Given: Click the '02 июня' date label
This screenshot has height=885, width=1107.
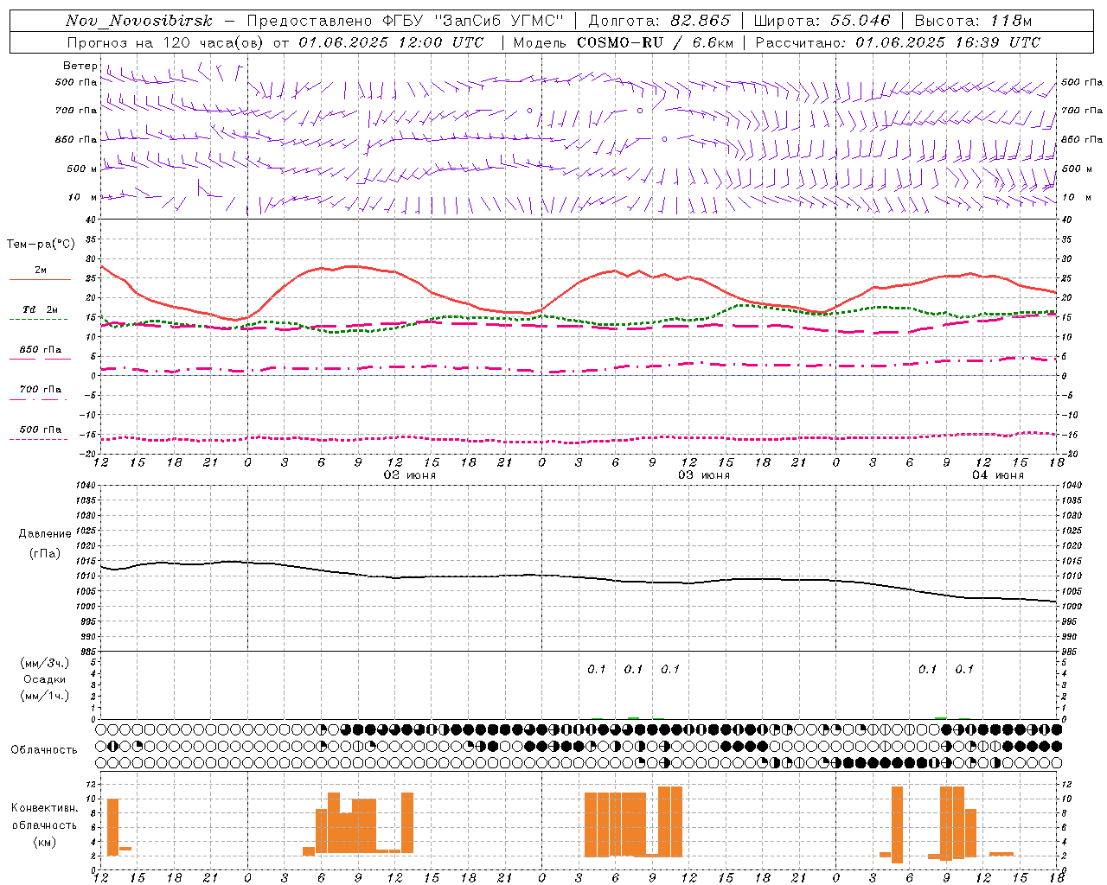Looking at the screenshot, I should [410, 475].
